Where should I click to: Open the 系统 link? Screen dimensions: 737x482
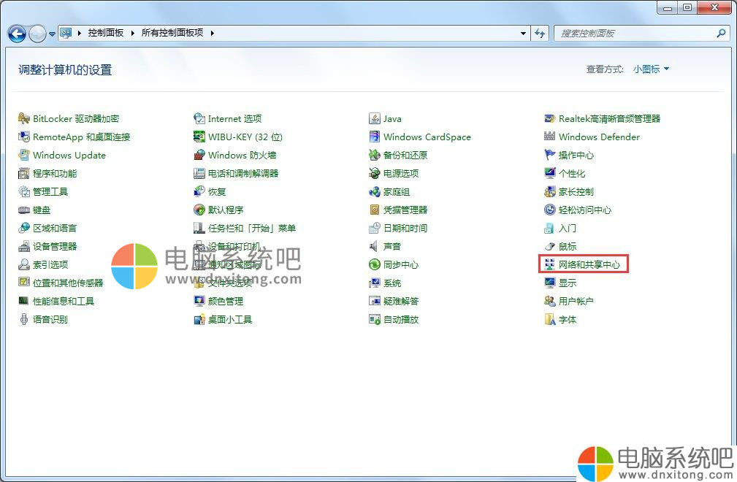pyautogui.click(x=392, y=283)
